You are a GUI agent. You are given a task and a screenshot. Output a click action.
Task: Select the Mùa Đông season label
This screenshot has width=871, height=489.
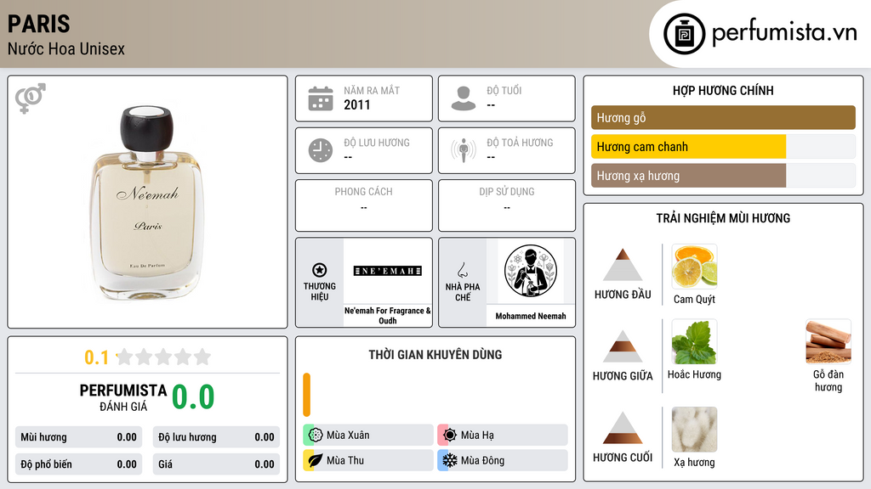(483, 460)
